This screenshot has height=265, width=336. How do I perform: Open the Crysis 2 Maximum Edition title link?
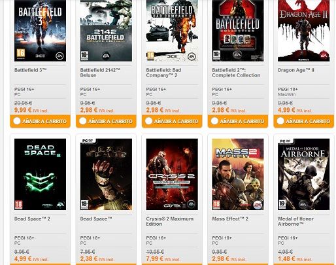[x=170, y=221]
